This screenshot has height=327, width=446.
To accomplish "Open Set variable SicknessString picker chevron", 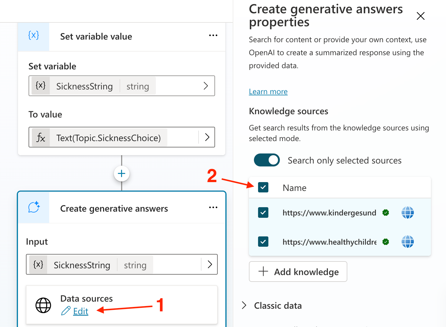I will [x=206, y=86].
